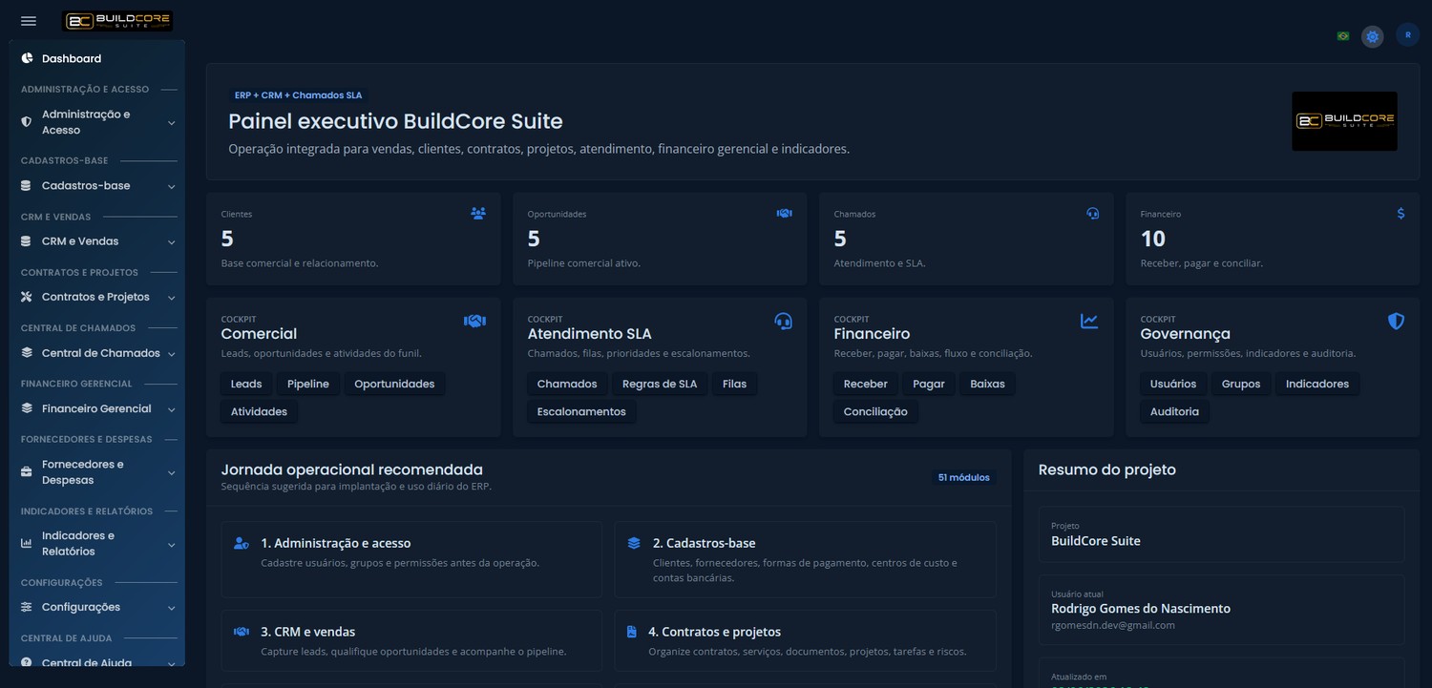Open Chamados button in Atendimento SLA
The image size is (1432, 688).
[x=567, y=384]
